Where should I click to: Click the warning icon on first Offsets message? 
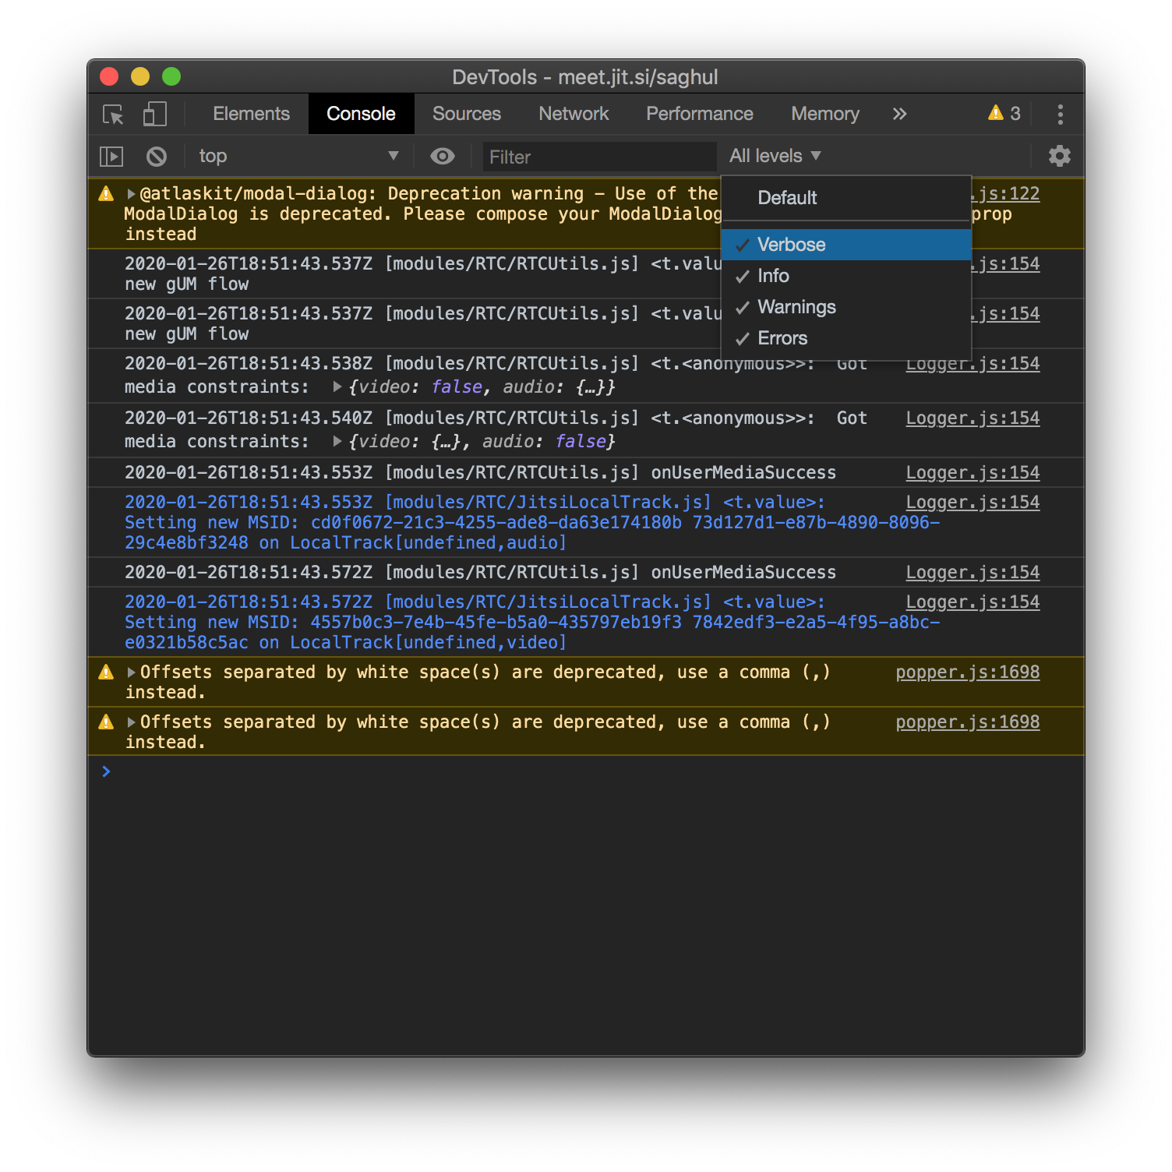[107, 672]
